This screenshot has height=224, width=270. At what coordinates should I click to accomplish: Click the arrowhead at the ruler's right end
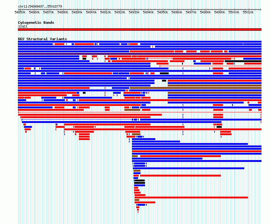point(261,9)
